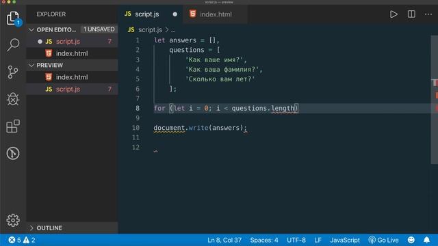Image resolution: width=438 pixels, height=246 pixels.
Task: Click the unsaved dot on script.js tab
Action: point(175,14)
